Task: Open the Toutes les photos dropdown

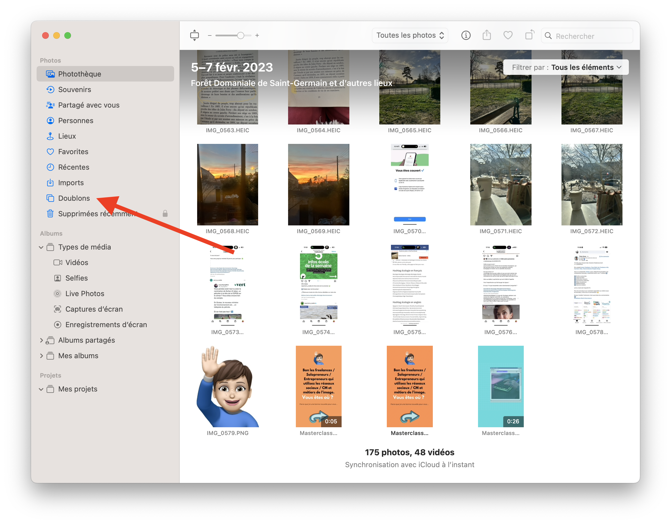Action: [410, 35]
